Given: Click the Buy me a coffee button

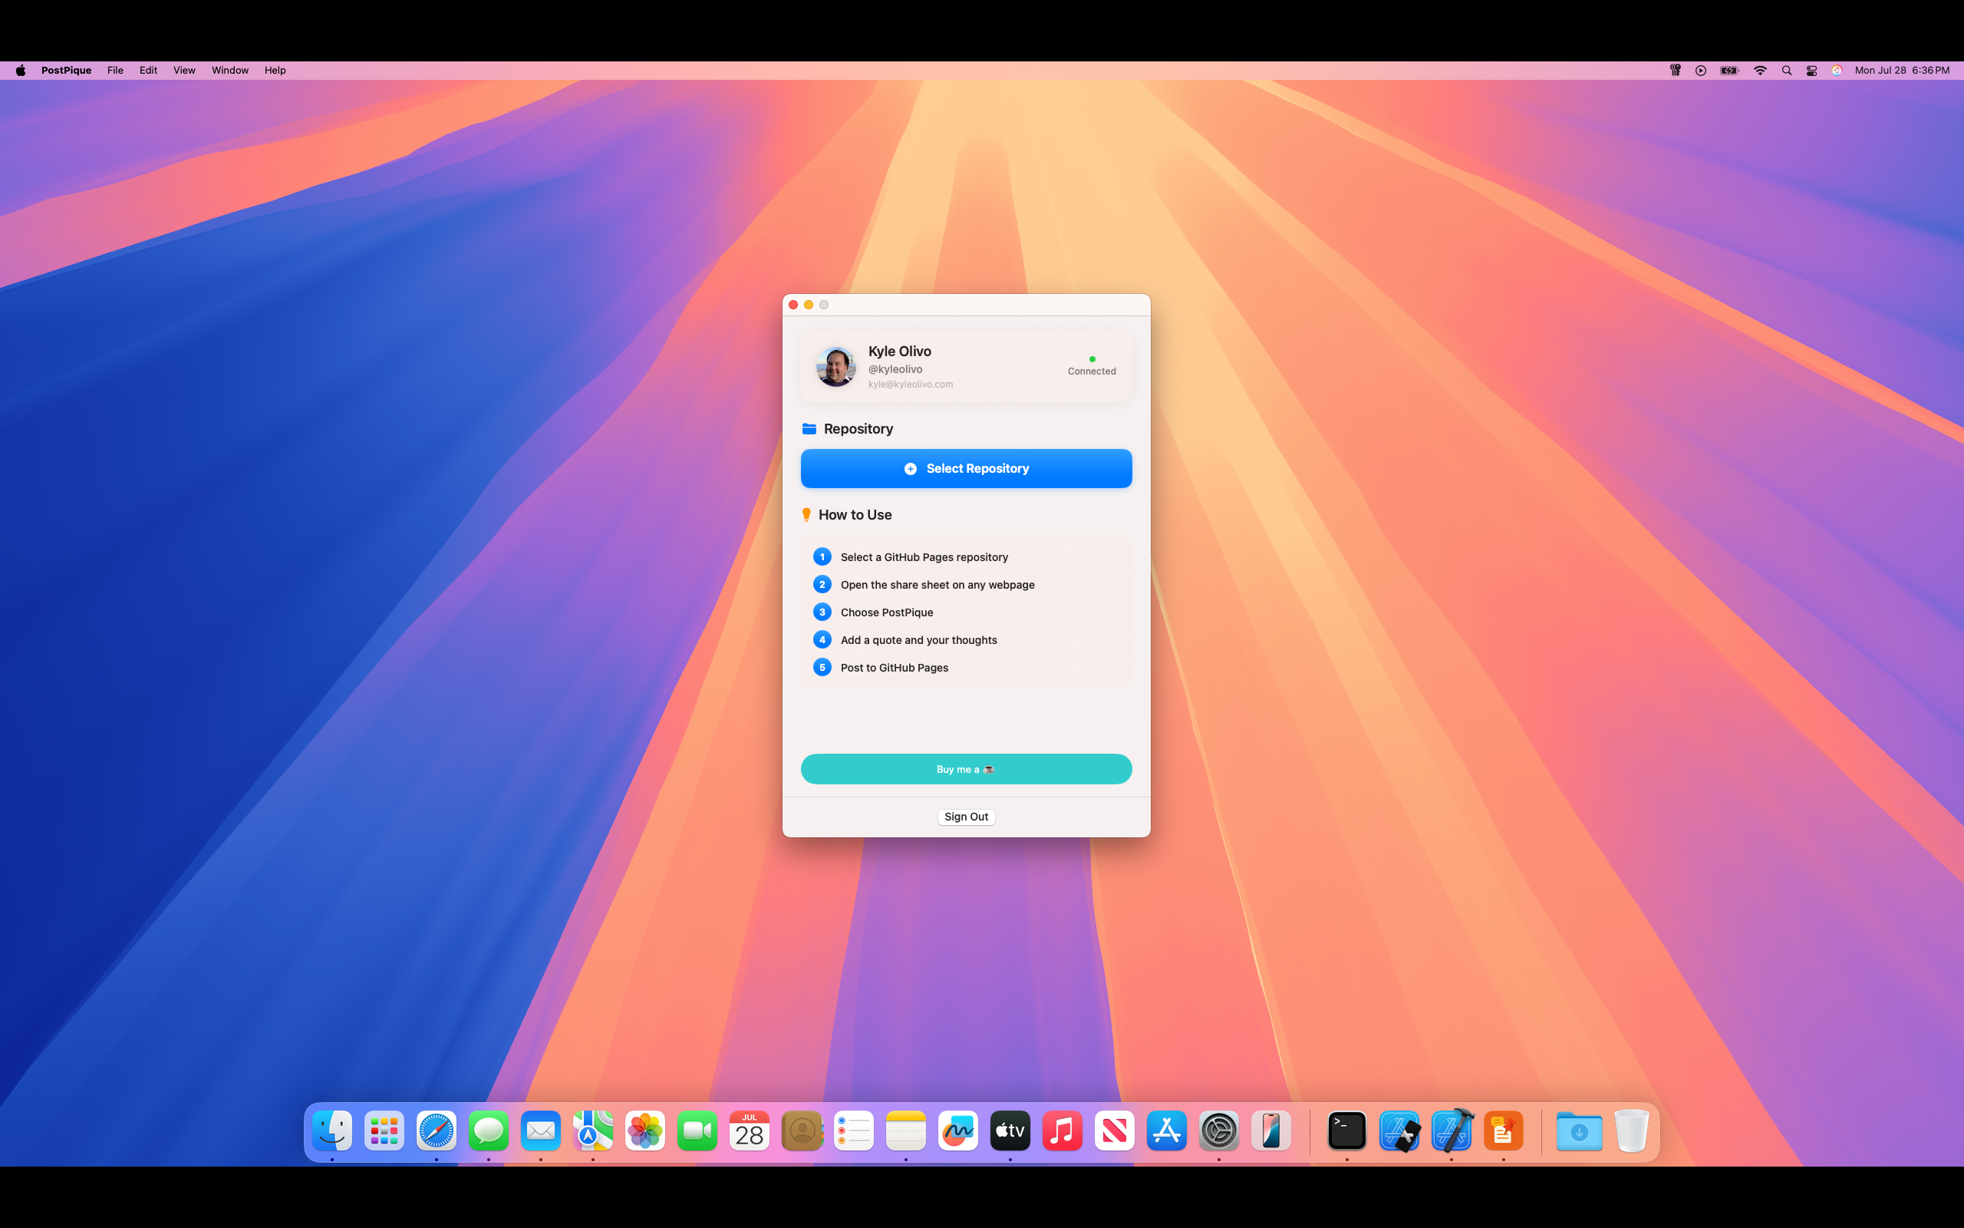Looking at the screenshot, I should tap(966, 769).
